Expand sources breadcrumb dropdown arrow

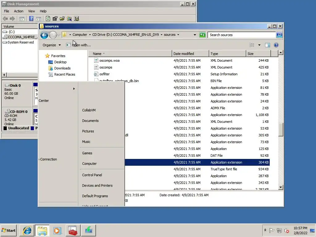(178, 35)
